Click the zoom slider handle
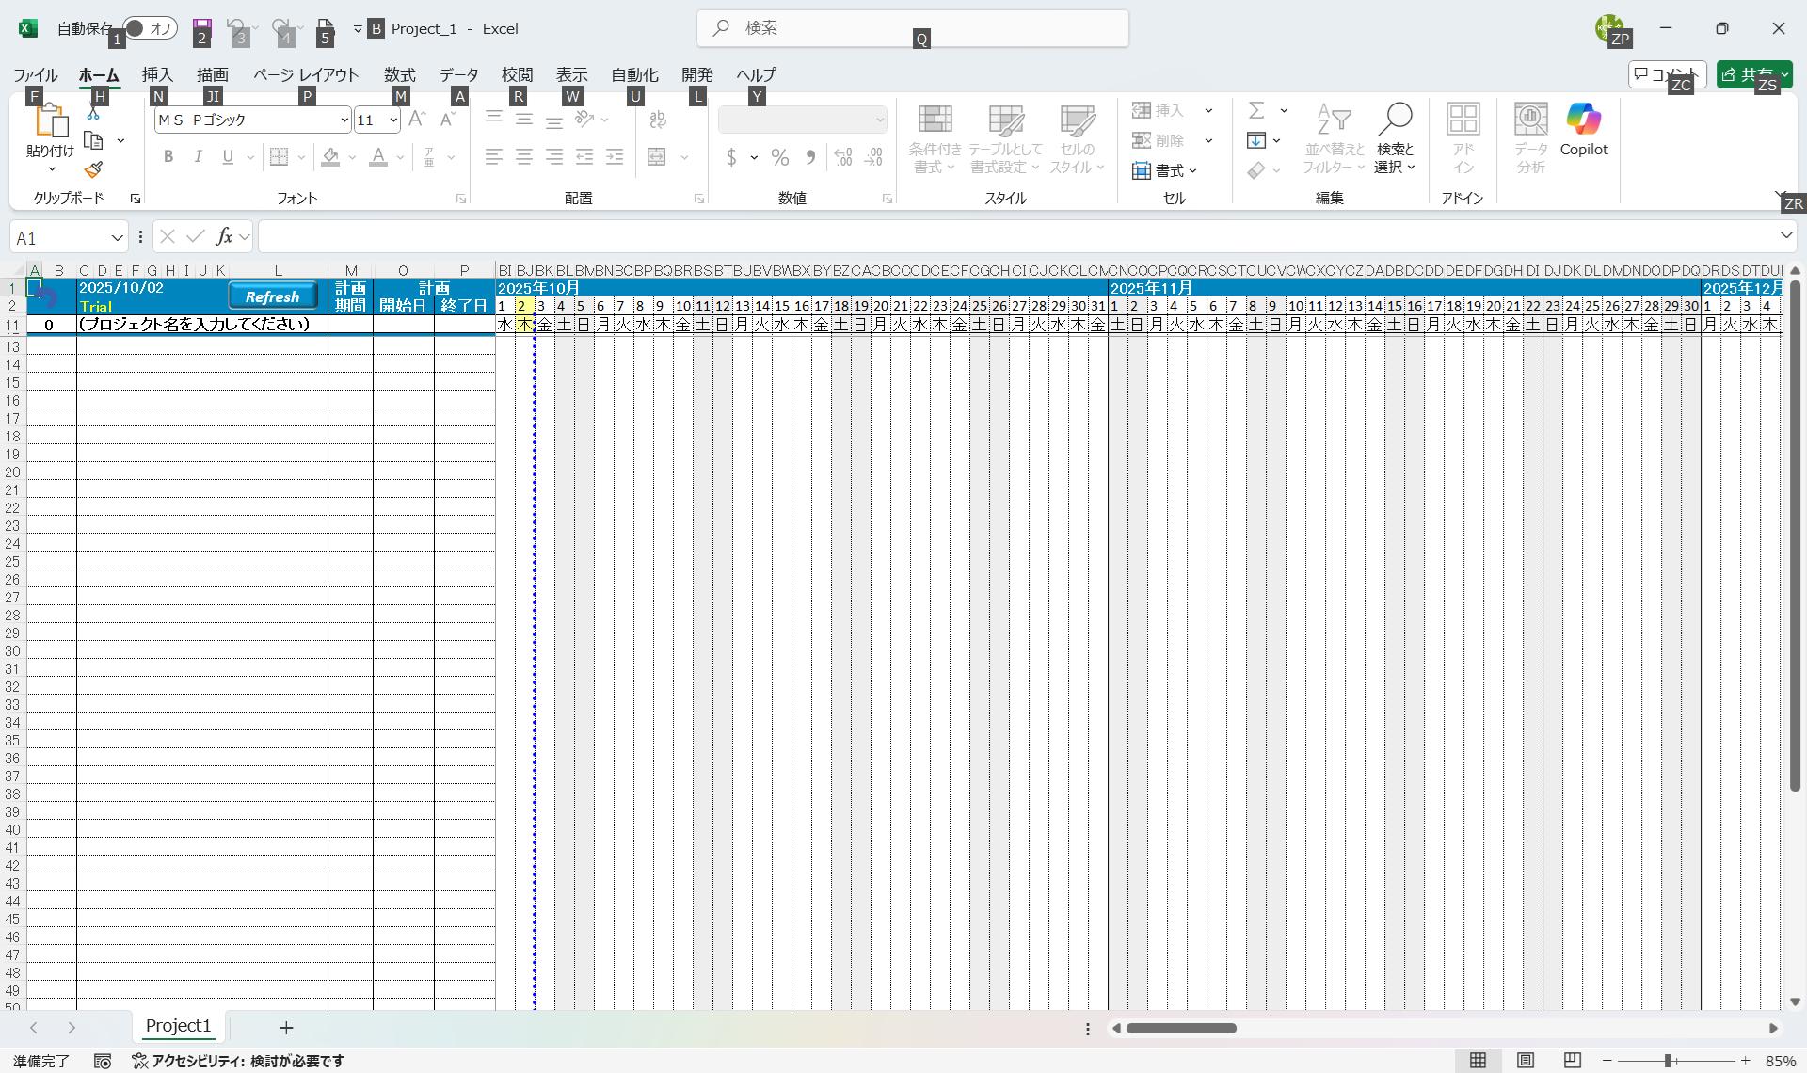 1667,1061
